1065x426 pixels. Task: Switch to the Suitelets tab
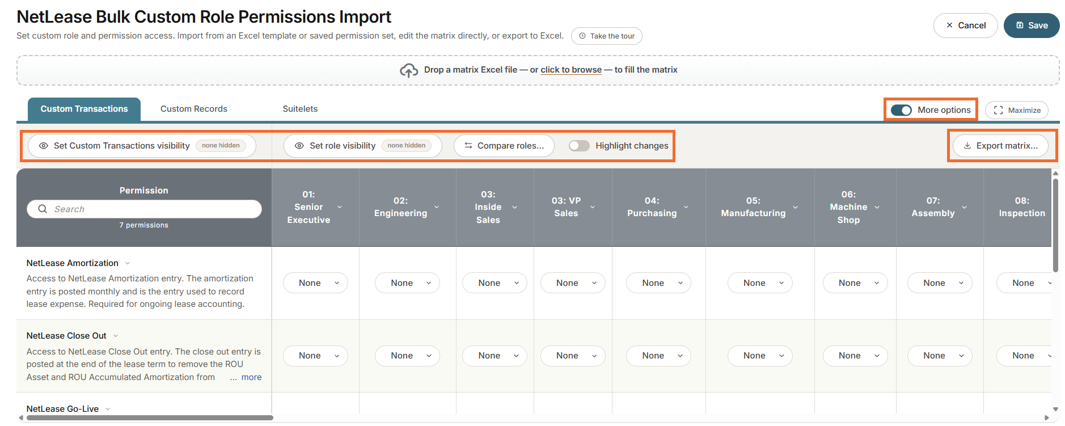(x=300, y=109)
